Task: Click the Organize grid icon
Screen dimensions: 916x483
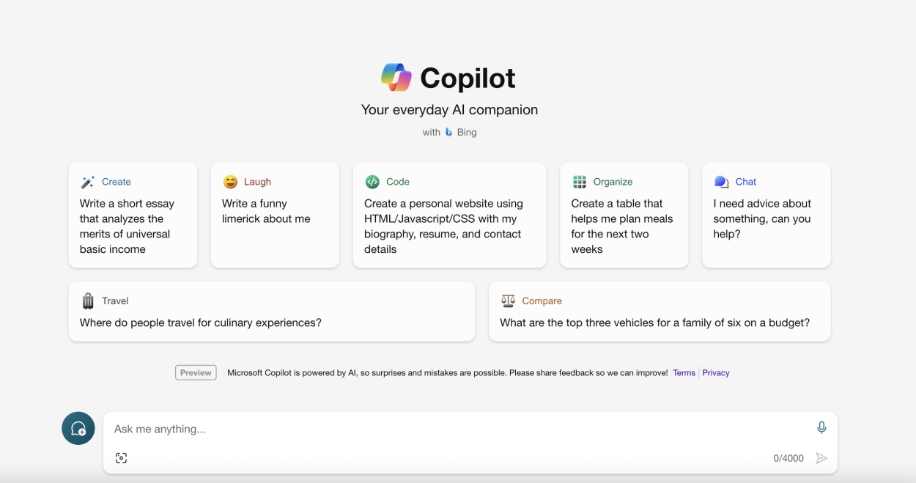Action: (580, 182)
